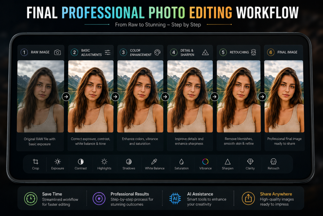Open the BASIC ADJUSTMENTS step tab

pos(91,52)
